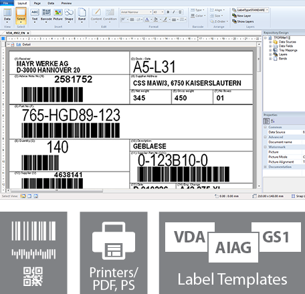
Task: Open the barcode Color dropdown
Action: (x=199, y=16)
